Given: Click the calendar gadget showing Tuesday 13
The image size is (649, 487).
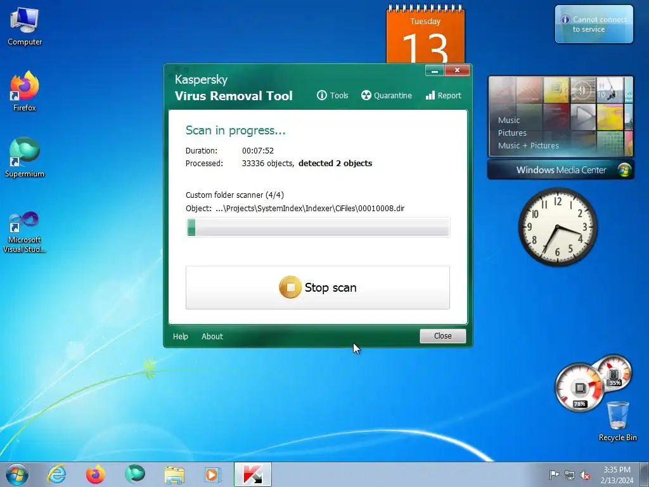Looking at the screenshot, I should click(425, 34).
